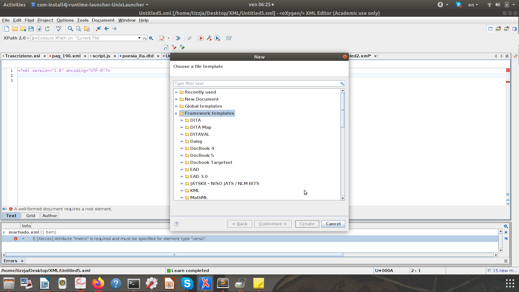Click the Configure Transformation wrench icon
This screenshot has height=292, width=519.
tap(209, 38)
